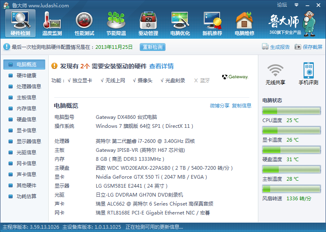Click the i7-2600 processor value

point(145,141)
